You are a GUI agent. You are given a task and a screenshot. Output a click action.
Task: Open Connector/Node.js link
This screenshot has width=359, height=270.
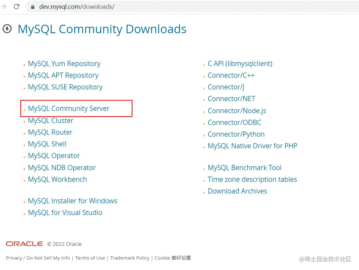[237, 111]
